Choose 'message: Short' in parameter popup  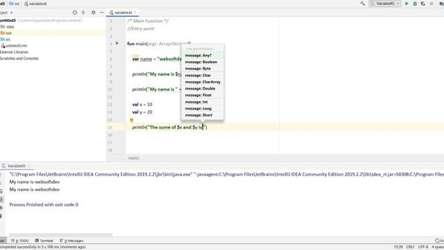(203, 115)
